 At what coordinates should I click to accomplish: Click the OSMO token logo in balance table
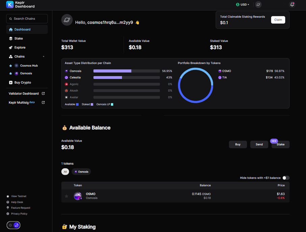78,196
